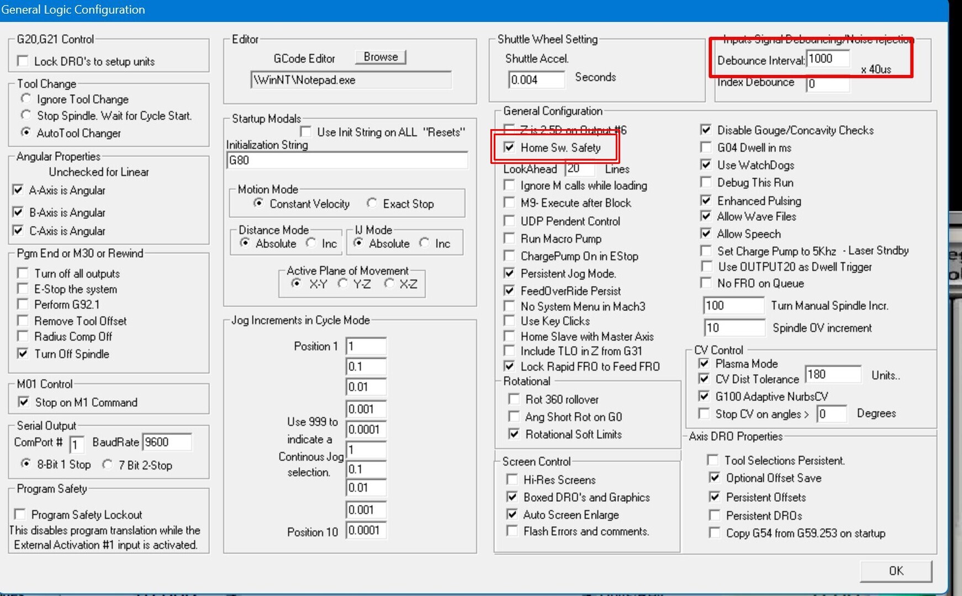Toggle the Home Sw. Safety checkbox
The width and height of the screenshot is (962, 596).
[x=509, y=147]
